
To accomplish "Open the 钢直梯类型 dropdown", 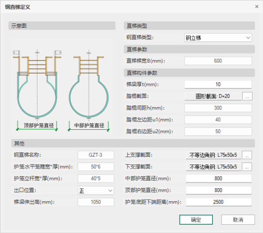I will pos(218,38).
